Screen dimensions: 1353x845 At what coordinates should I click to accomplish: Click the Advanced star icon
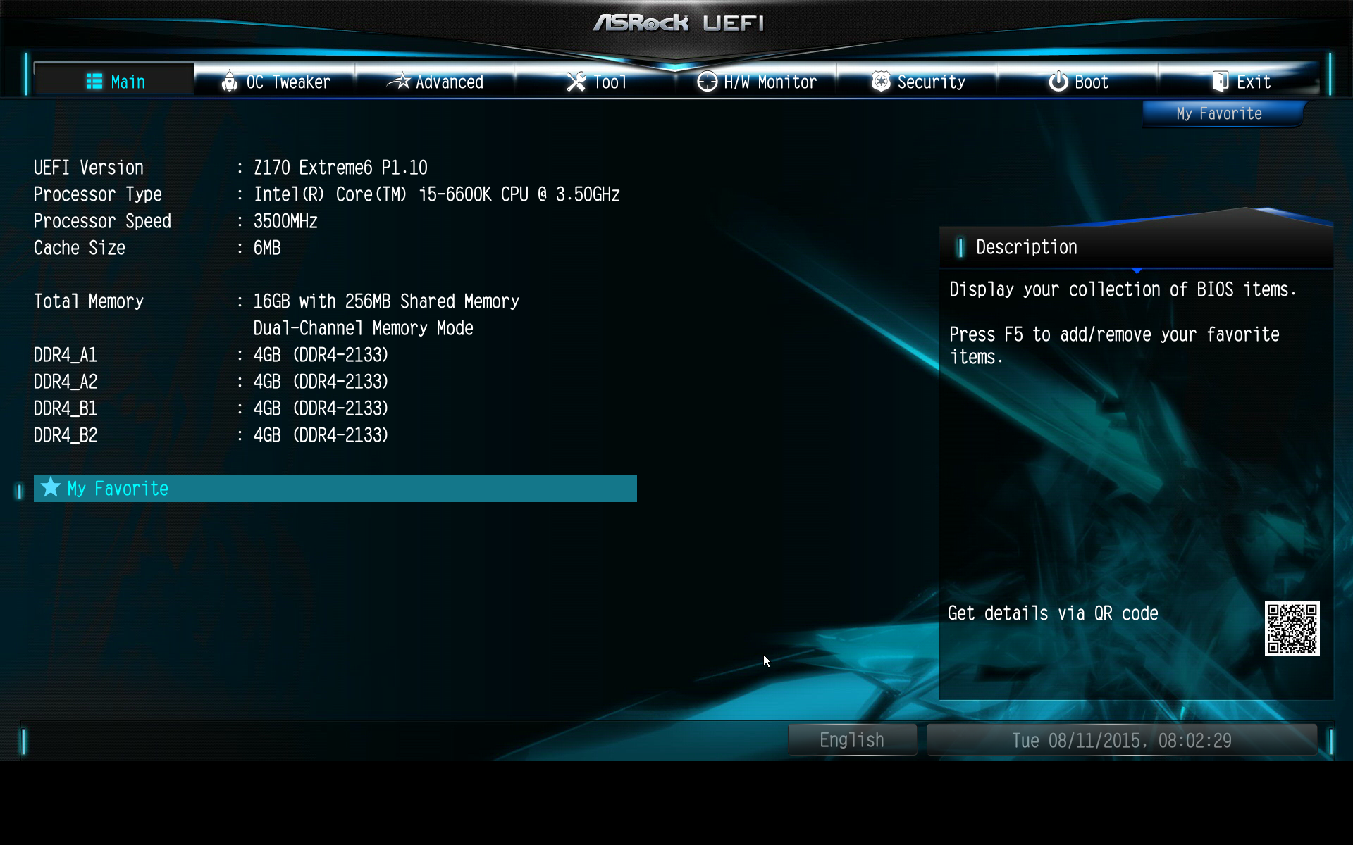click(x=399, y=82)
